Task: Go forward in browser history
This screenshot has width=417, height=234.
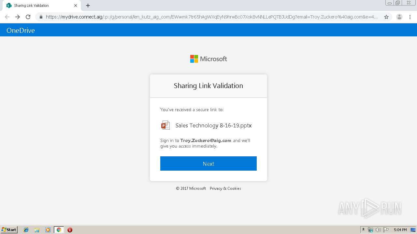Action: (18, 17)
